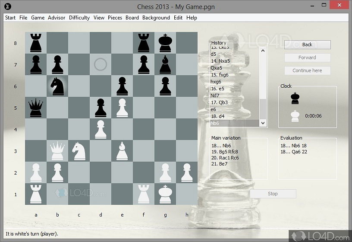352x242 pixels.
Task: Select the white queen on b3
Action: coord(57,151)
